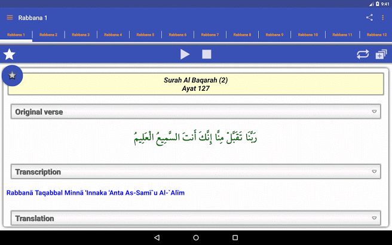Tap the large white star in the toolbar

[9, 54]
